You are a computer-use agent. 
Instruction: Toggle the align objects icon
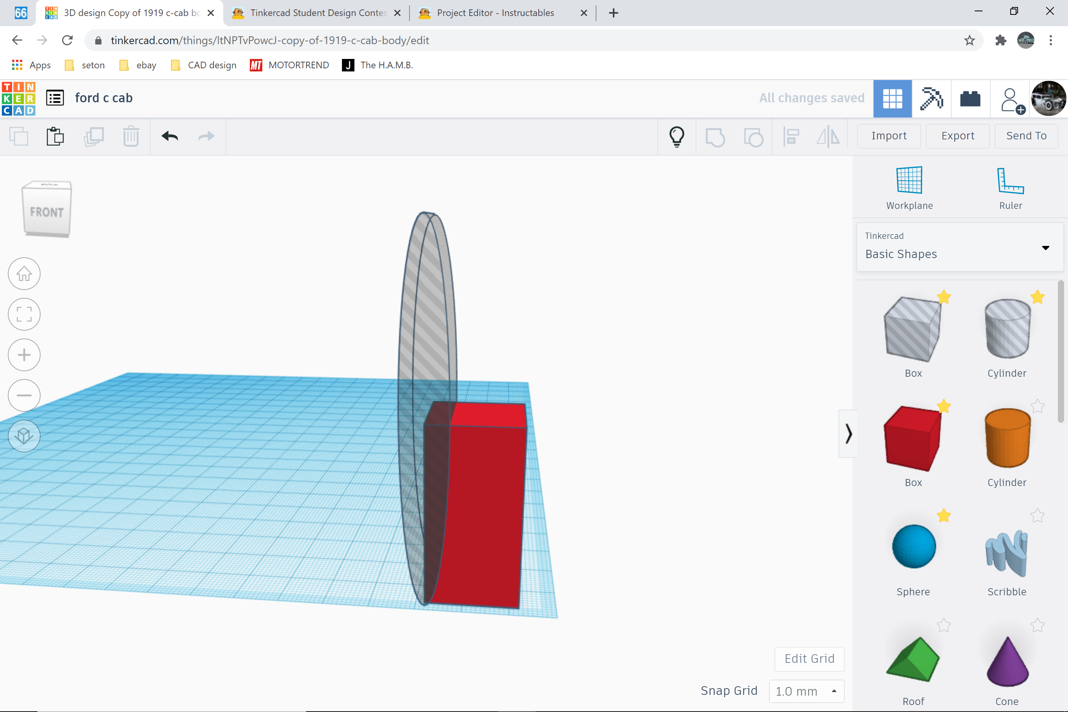[792, 136]
